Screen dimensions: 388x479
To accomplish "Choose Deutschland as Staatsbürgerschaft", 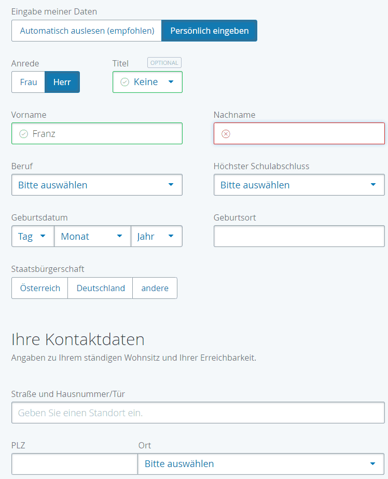I will 101,288.
